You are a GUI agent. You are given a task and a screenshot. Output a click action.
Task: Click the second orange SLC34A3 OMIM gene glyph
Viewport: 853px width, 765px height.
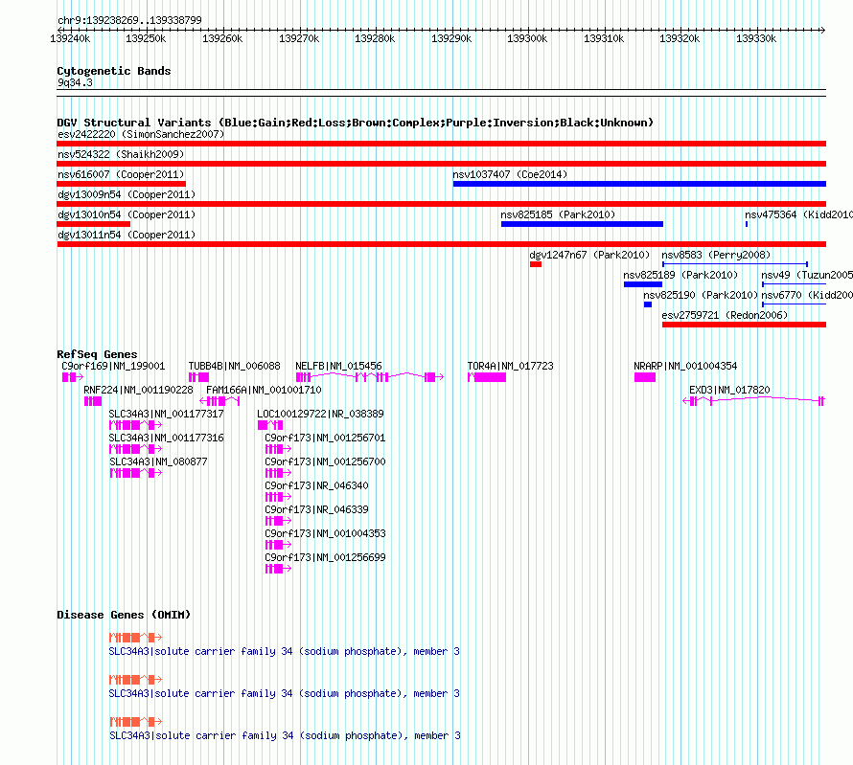point(135,679)
